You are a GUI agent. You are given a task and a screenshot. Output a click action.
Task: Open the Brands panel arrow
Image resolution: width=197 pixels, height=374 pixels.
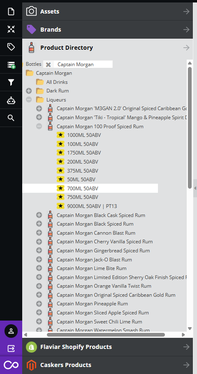click(186, 30)
